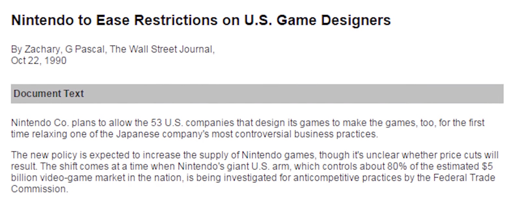Screen dimensions: 516x198
Task: Click the words 'Nintendo Co.' starting first paragraph
Action: [x=40, y=123]
